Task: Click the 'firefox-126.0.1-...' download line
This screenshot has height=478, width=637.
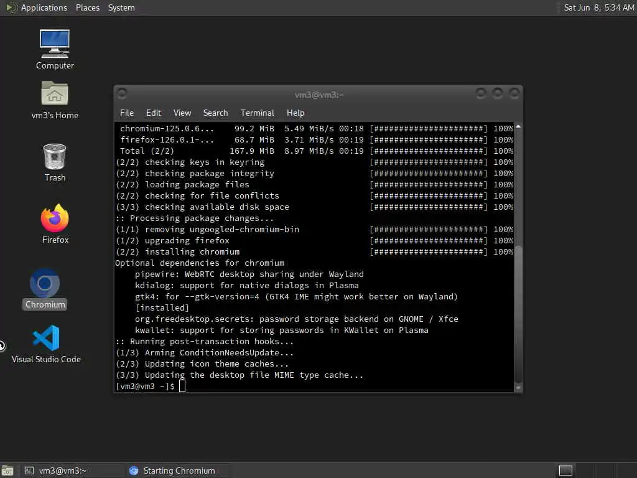Action: (317, 140)
